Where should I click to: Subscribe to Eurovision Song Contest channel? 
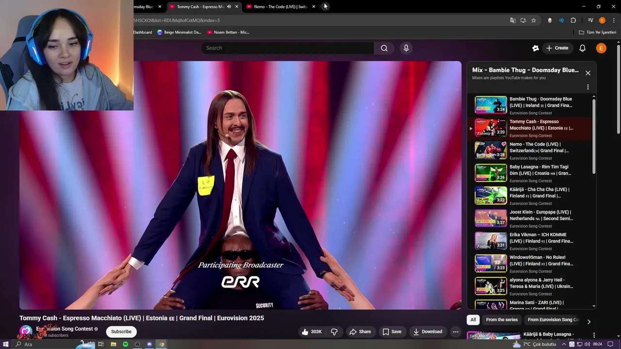tap(121, 332)
